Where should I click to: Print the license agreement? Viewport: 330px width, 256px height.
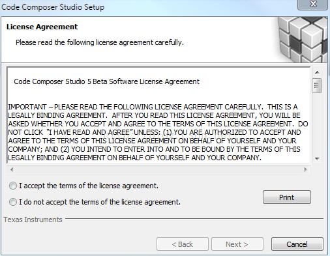287,197
